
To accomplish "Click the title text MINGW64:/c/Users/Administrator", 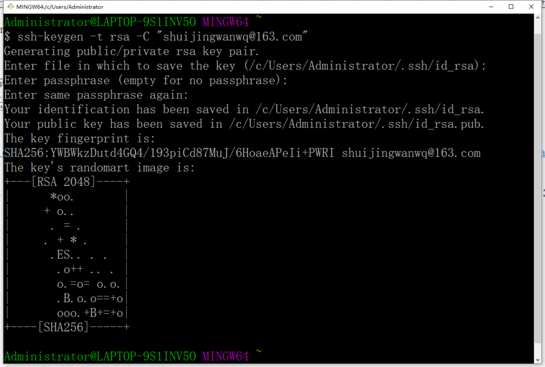I will pyautogui.click(x=61, y=7).
